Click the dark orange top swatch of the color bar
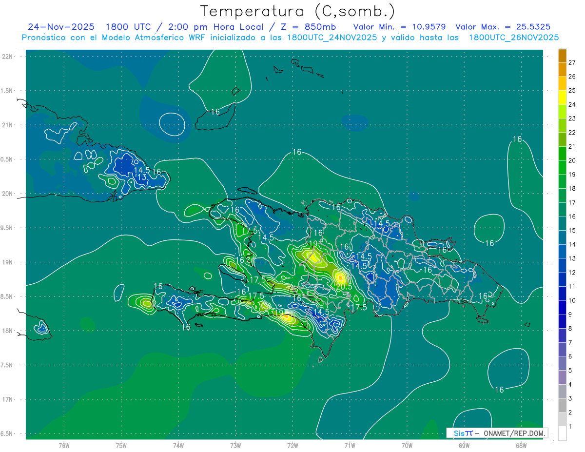 click(562, 56)
